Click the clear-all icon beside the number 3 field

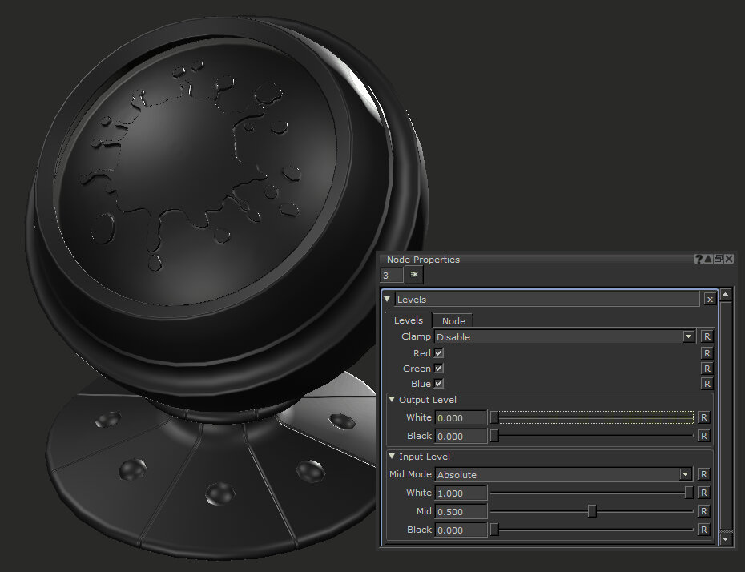click(x=414, y=275)
